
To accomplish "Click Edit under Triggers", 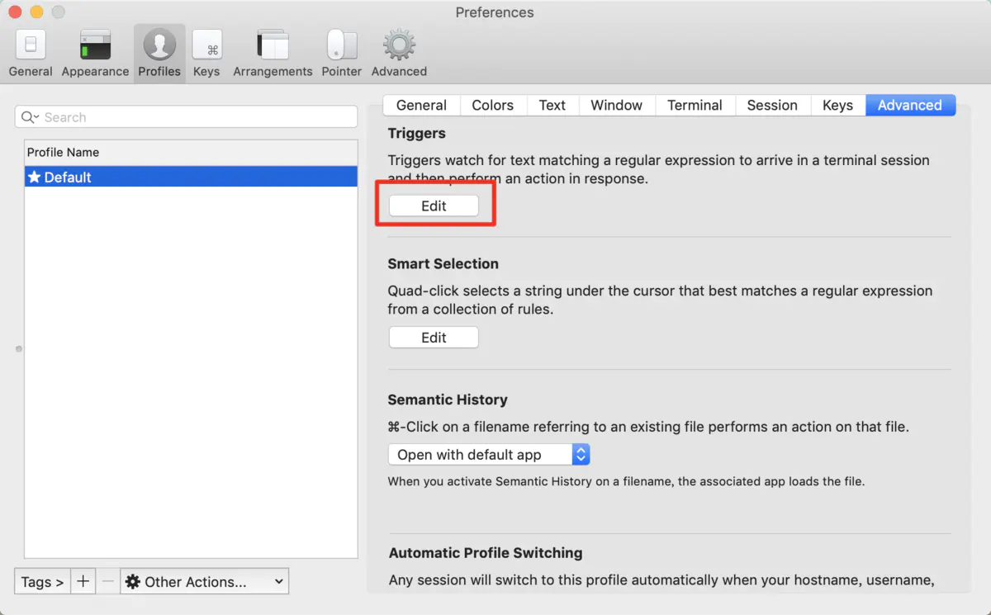I will 434,206.
